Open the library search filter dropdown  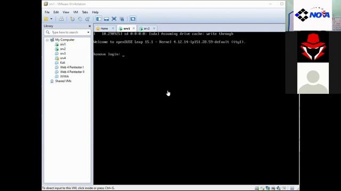[x=88, y=32]
